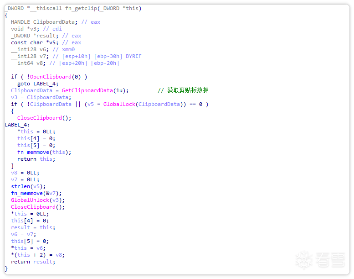Click CloseClipboard() after GlobalUnlock
Image resolution: width=354 pixels, height=279 pixels.
38,207
